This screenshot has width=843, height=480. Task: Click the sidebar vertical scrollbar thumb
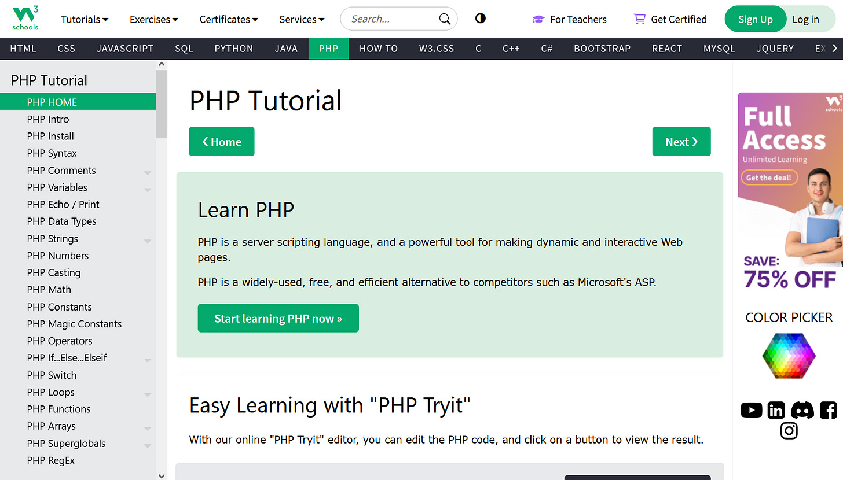point(162,104)
